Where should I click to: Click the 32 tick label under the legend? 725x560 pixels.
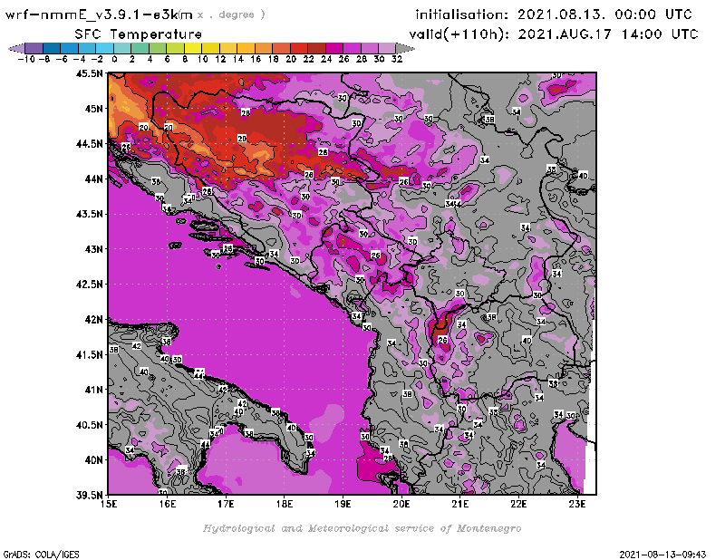coord(397,59)
